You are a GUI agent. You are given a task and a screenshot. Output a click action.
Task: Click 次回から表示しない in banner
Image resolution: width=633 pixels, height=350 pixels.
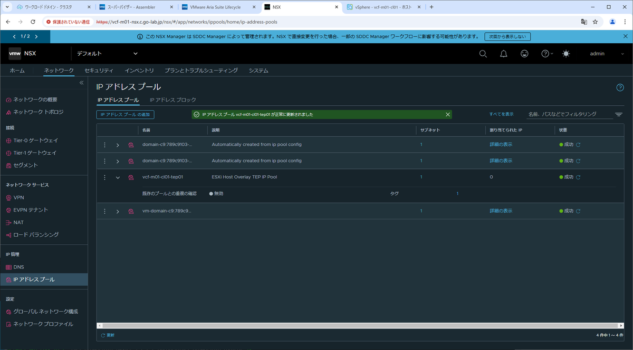[x=507, y=37]
